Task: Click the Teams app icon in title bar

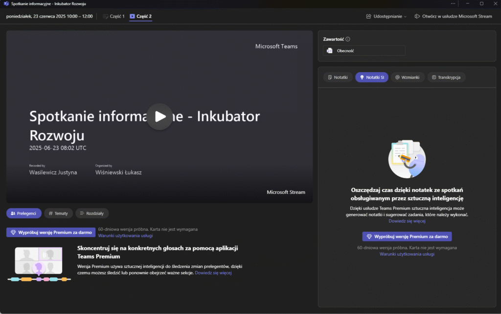Action: point(6,4)
